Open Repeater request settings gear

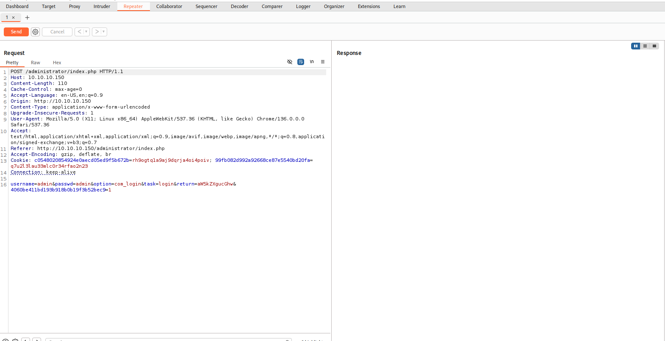click(x=36, y=32)
